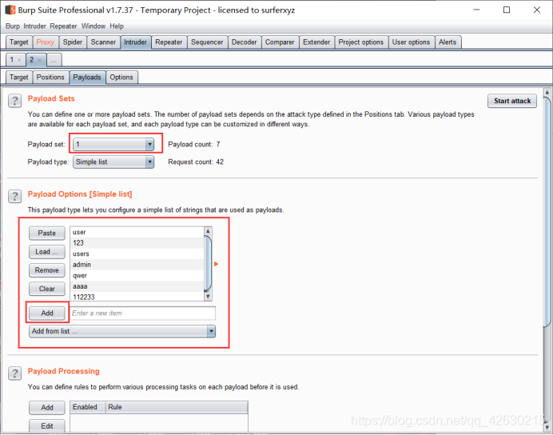
Task: Click the Edit button in Payload Processing
Action: [47, 426]
